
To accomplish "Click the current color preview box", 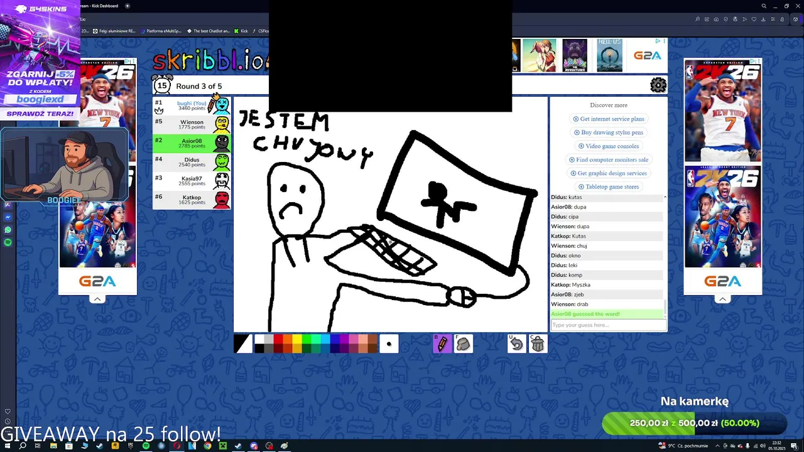I will click(243, 343).
